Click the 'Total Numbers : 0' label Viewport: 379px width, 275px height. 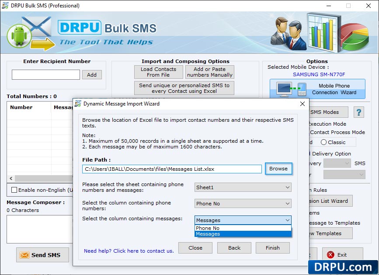[x=31, y=96]
